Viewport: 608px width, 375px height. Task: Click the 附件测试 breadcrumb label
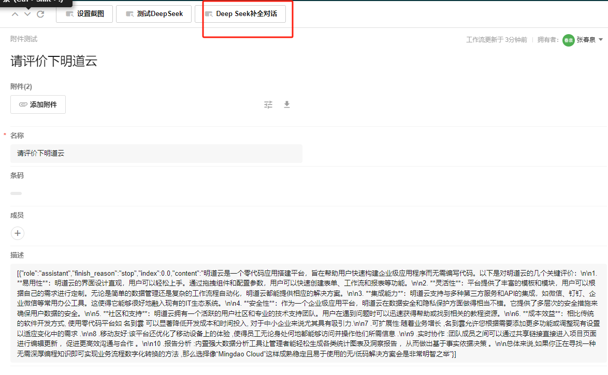click(24, 39)
